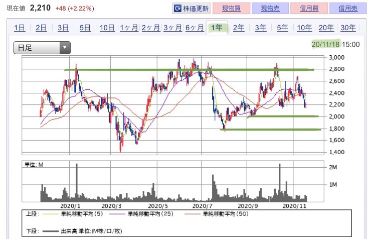Click the price change +48 (+2.22%)
Screen dimensions: 368x239
point(75,9)
